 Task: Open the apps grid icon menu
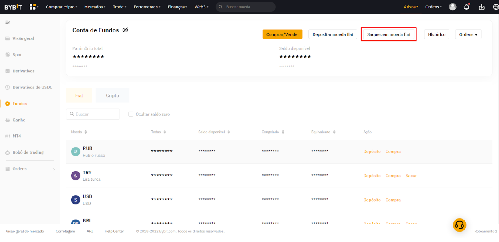click(x=33, y=7)
